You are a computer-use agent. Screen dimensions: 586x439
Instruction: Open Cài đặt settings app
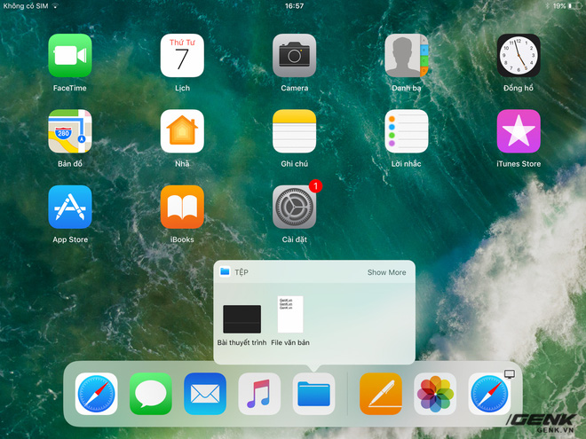(x=294, y=207)
